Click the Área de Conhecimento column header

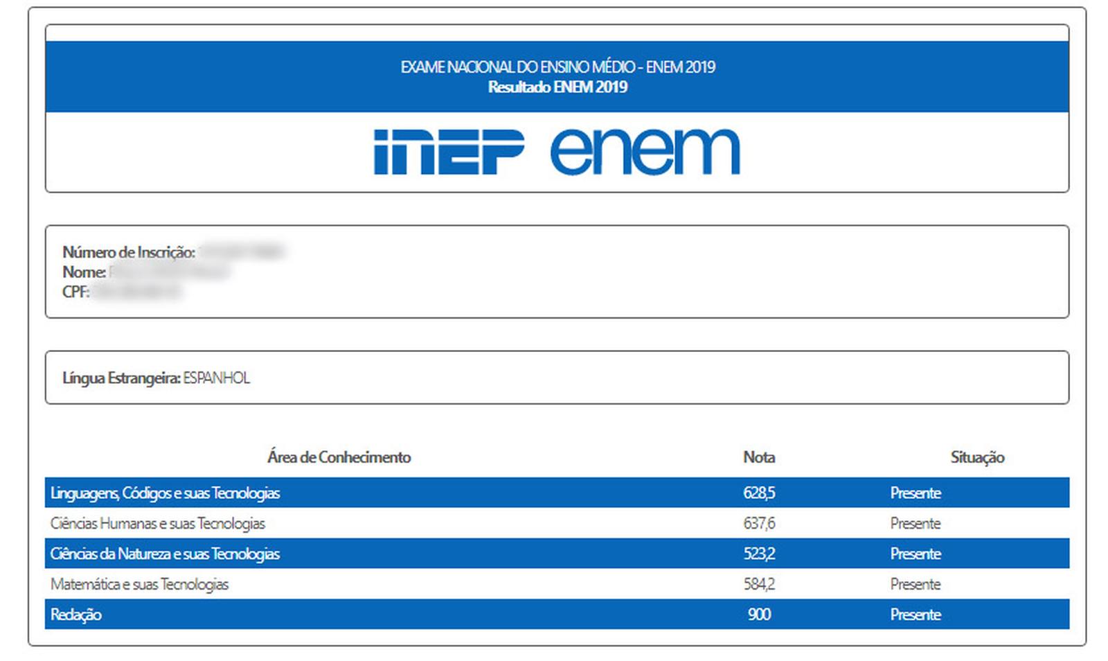pyautogui.click(x=339, y=457)
